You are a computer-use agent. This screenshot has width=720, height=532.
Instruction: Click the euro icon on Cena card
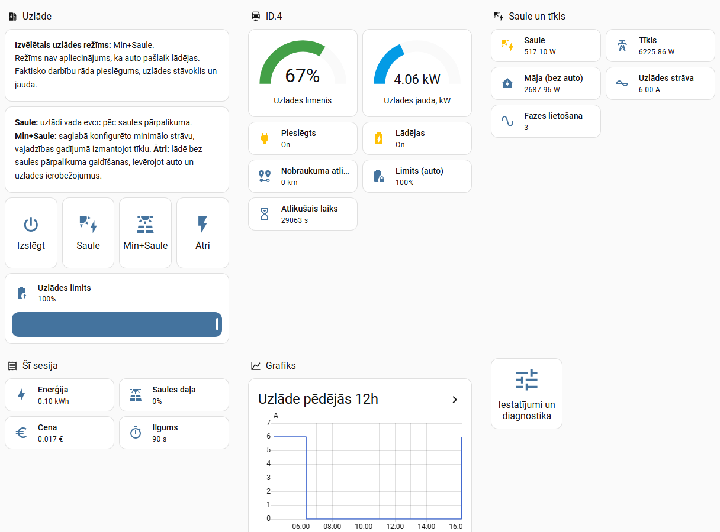coord(21,433)
